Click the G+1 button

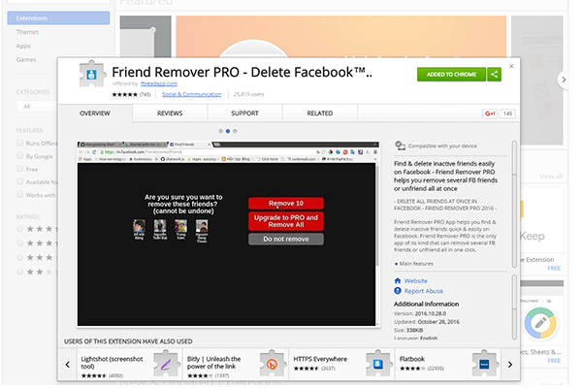(490, 113)
